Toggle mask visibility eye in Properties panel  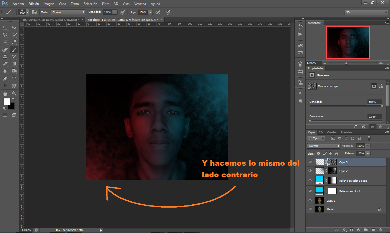click(x=372, y=127)
